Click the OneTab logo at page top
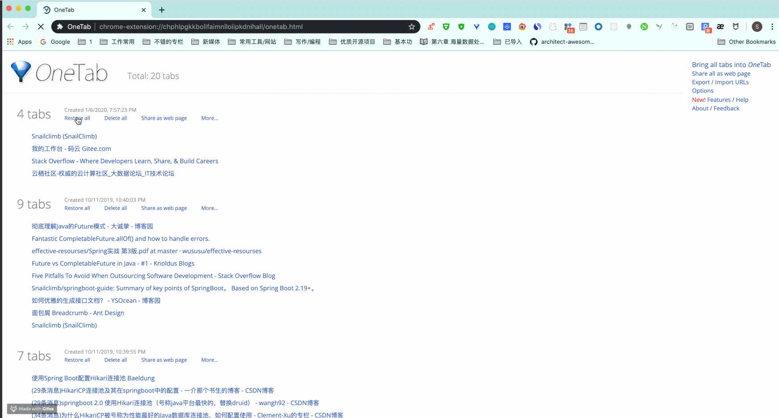The height and width of the screenshot is (418, 779). point(59,72)
